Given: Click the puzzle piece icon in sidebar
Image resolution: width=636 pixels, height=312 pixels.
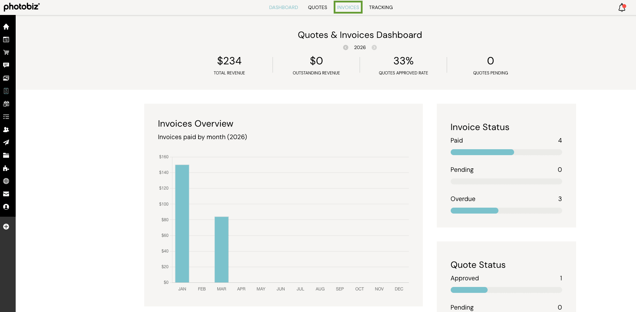Looking at the screenshot, I should click(6, 168).
